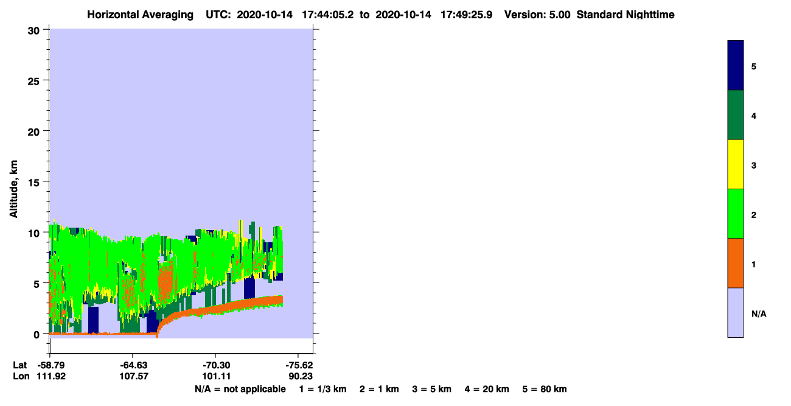Viewport: 791px width, 406px height.
Task: Click the latitude value -75.62
Action: 300,365
